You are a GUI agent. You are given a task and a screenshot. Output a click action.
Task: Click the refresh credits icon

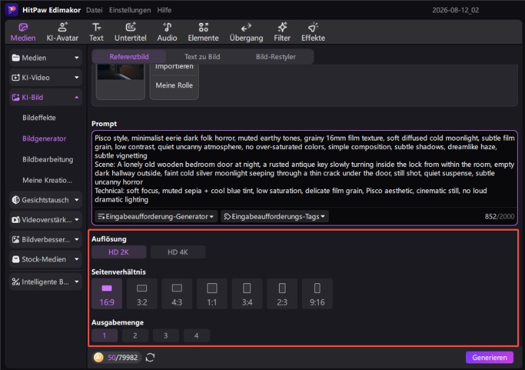coord(150,358)
